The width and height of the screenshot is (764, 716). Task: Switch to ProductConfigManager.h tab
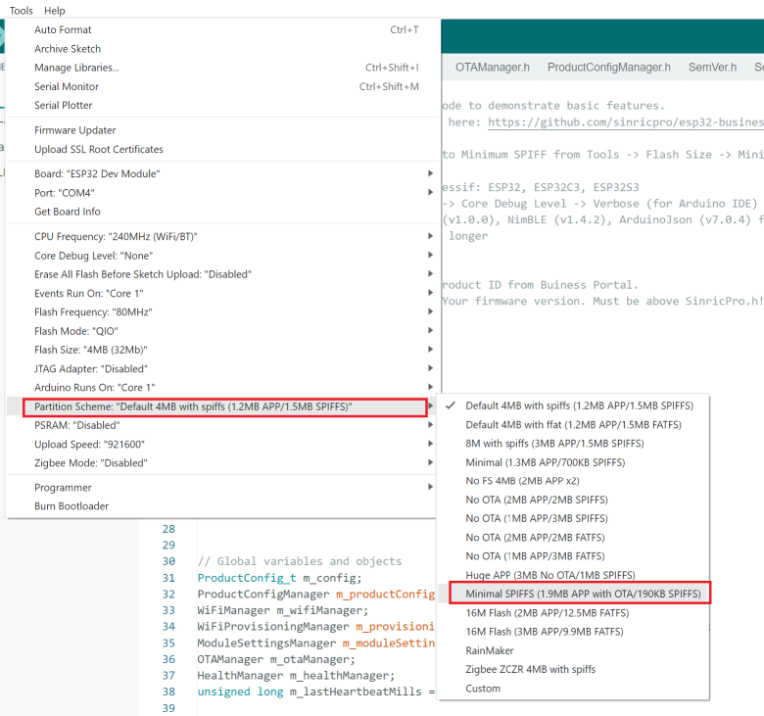(x=608, y=68)
